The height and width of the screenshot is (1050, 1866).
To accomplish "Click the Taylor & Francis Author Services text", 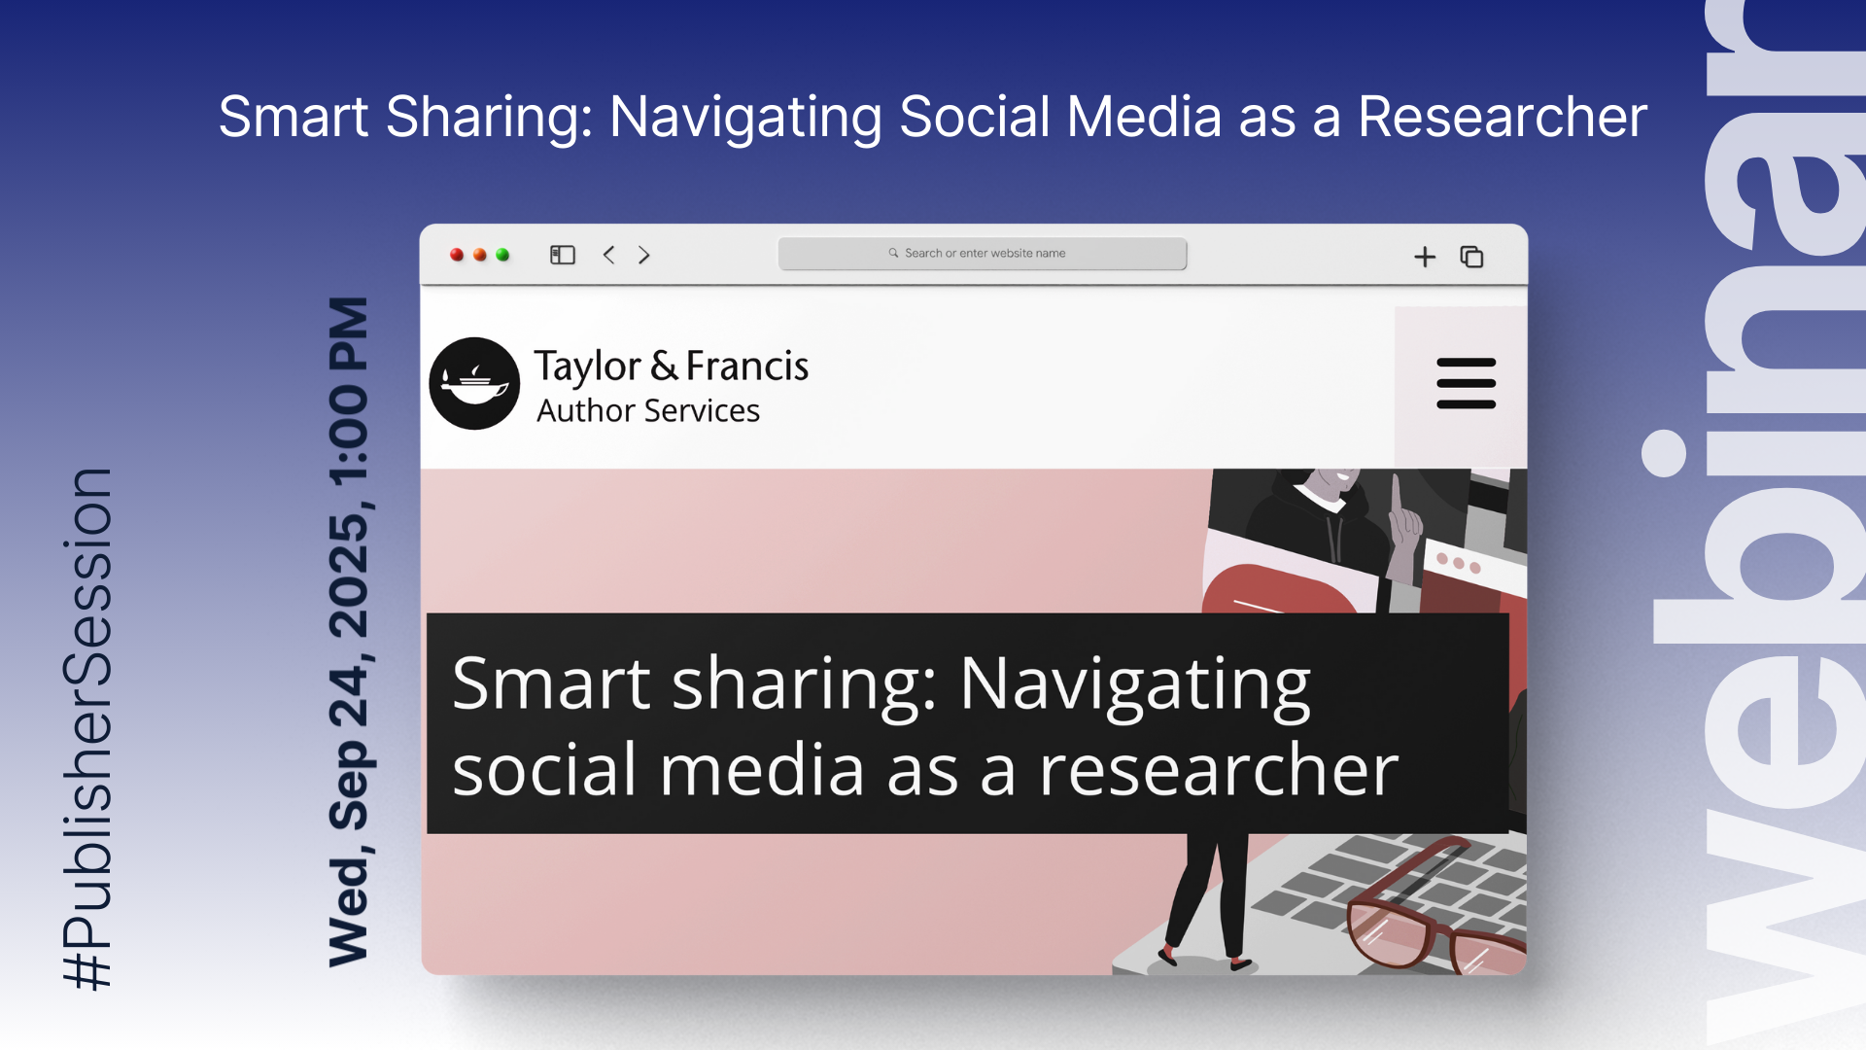I will click(671, 386).
